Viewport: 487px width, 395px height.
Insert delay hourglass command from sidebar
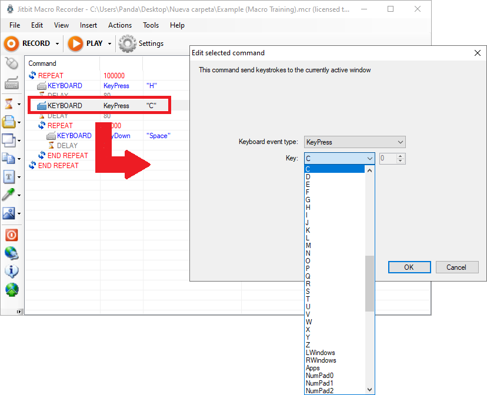pos(9,103)
